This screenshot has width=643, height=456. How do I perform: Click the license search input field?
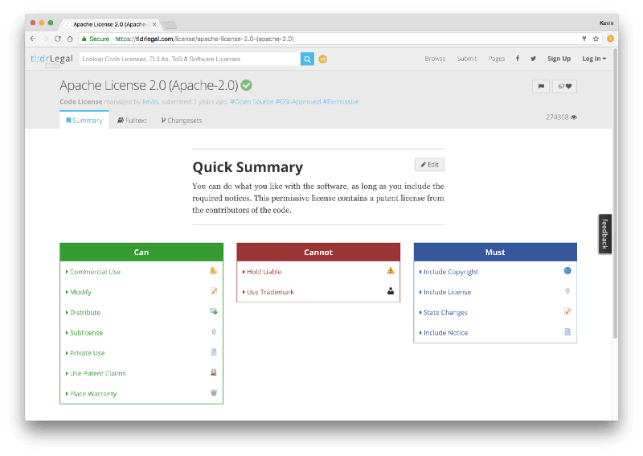pyautogui.click(x=189, y=59)
